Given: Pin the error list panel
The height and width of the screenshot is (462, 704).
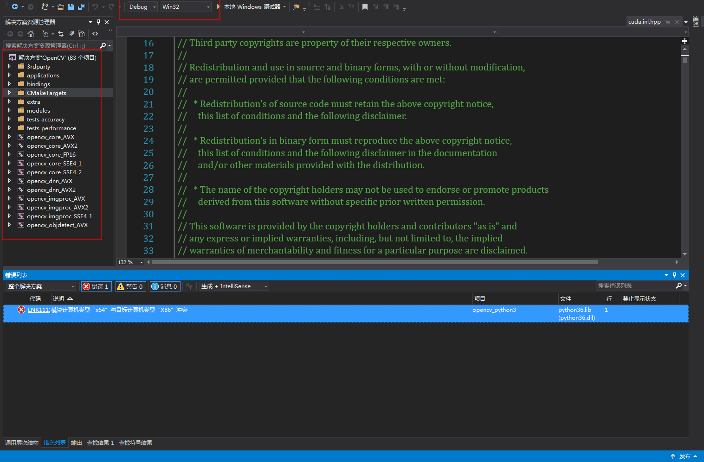Looking at the screenshot, I should point(674,275).
